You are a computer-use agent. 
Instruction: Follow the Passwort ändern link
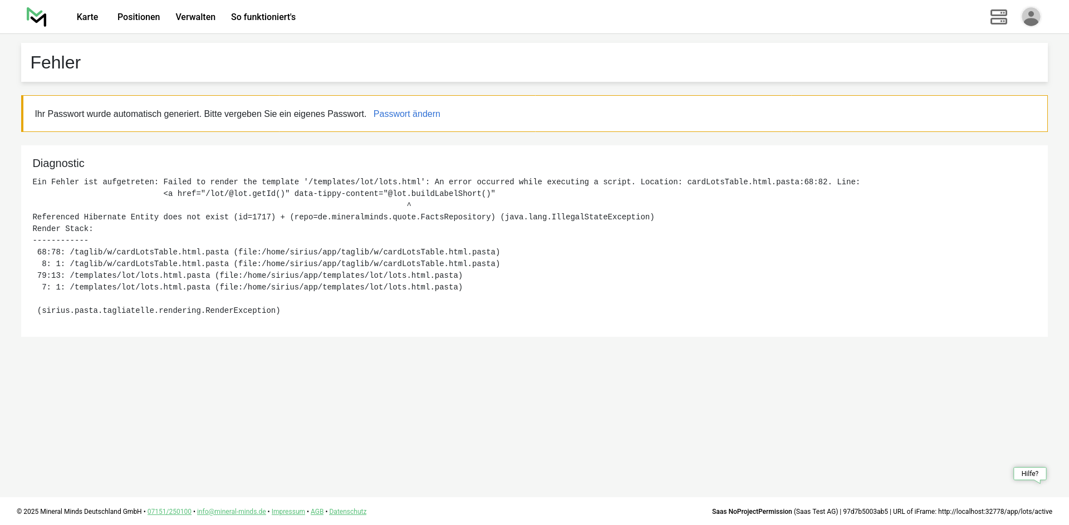tap(406, 114)
